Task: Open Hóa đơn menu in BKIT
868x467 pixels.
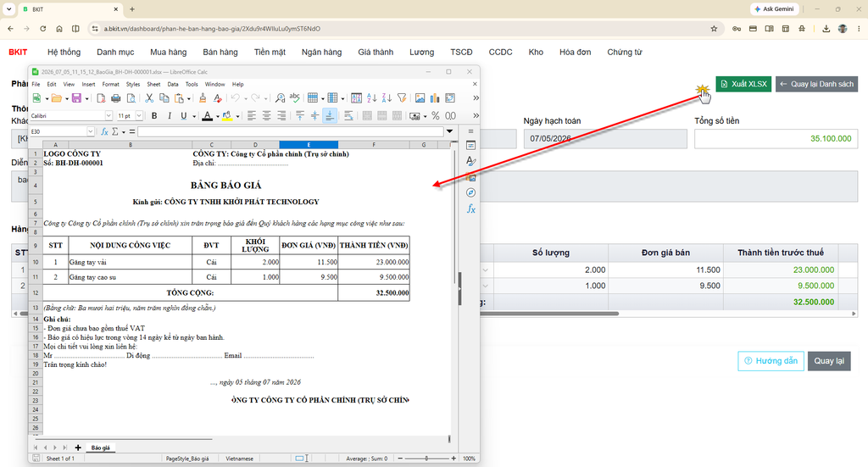Action: point(576,52)
